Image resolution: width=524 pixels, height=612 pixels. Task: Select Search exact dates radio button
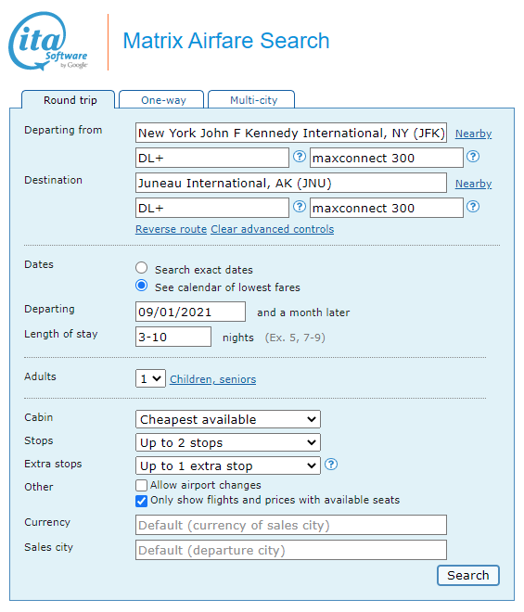141,268
